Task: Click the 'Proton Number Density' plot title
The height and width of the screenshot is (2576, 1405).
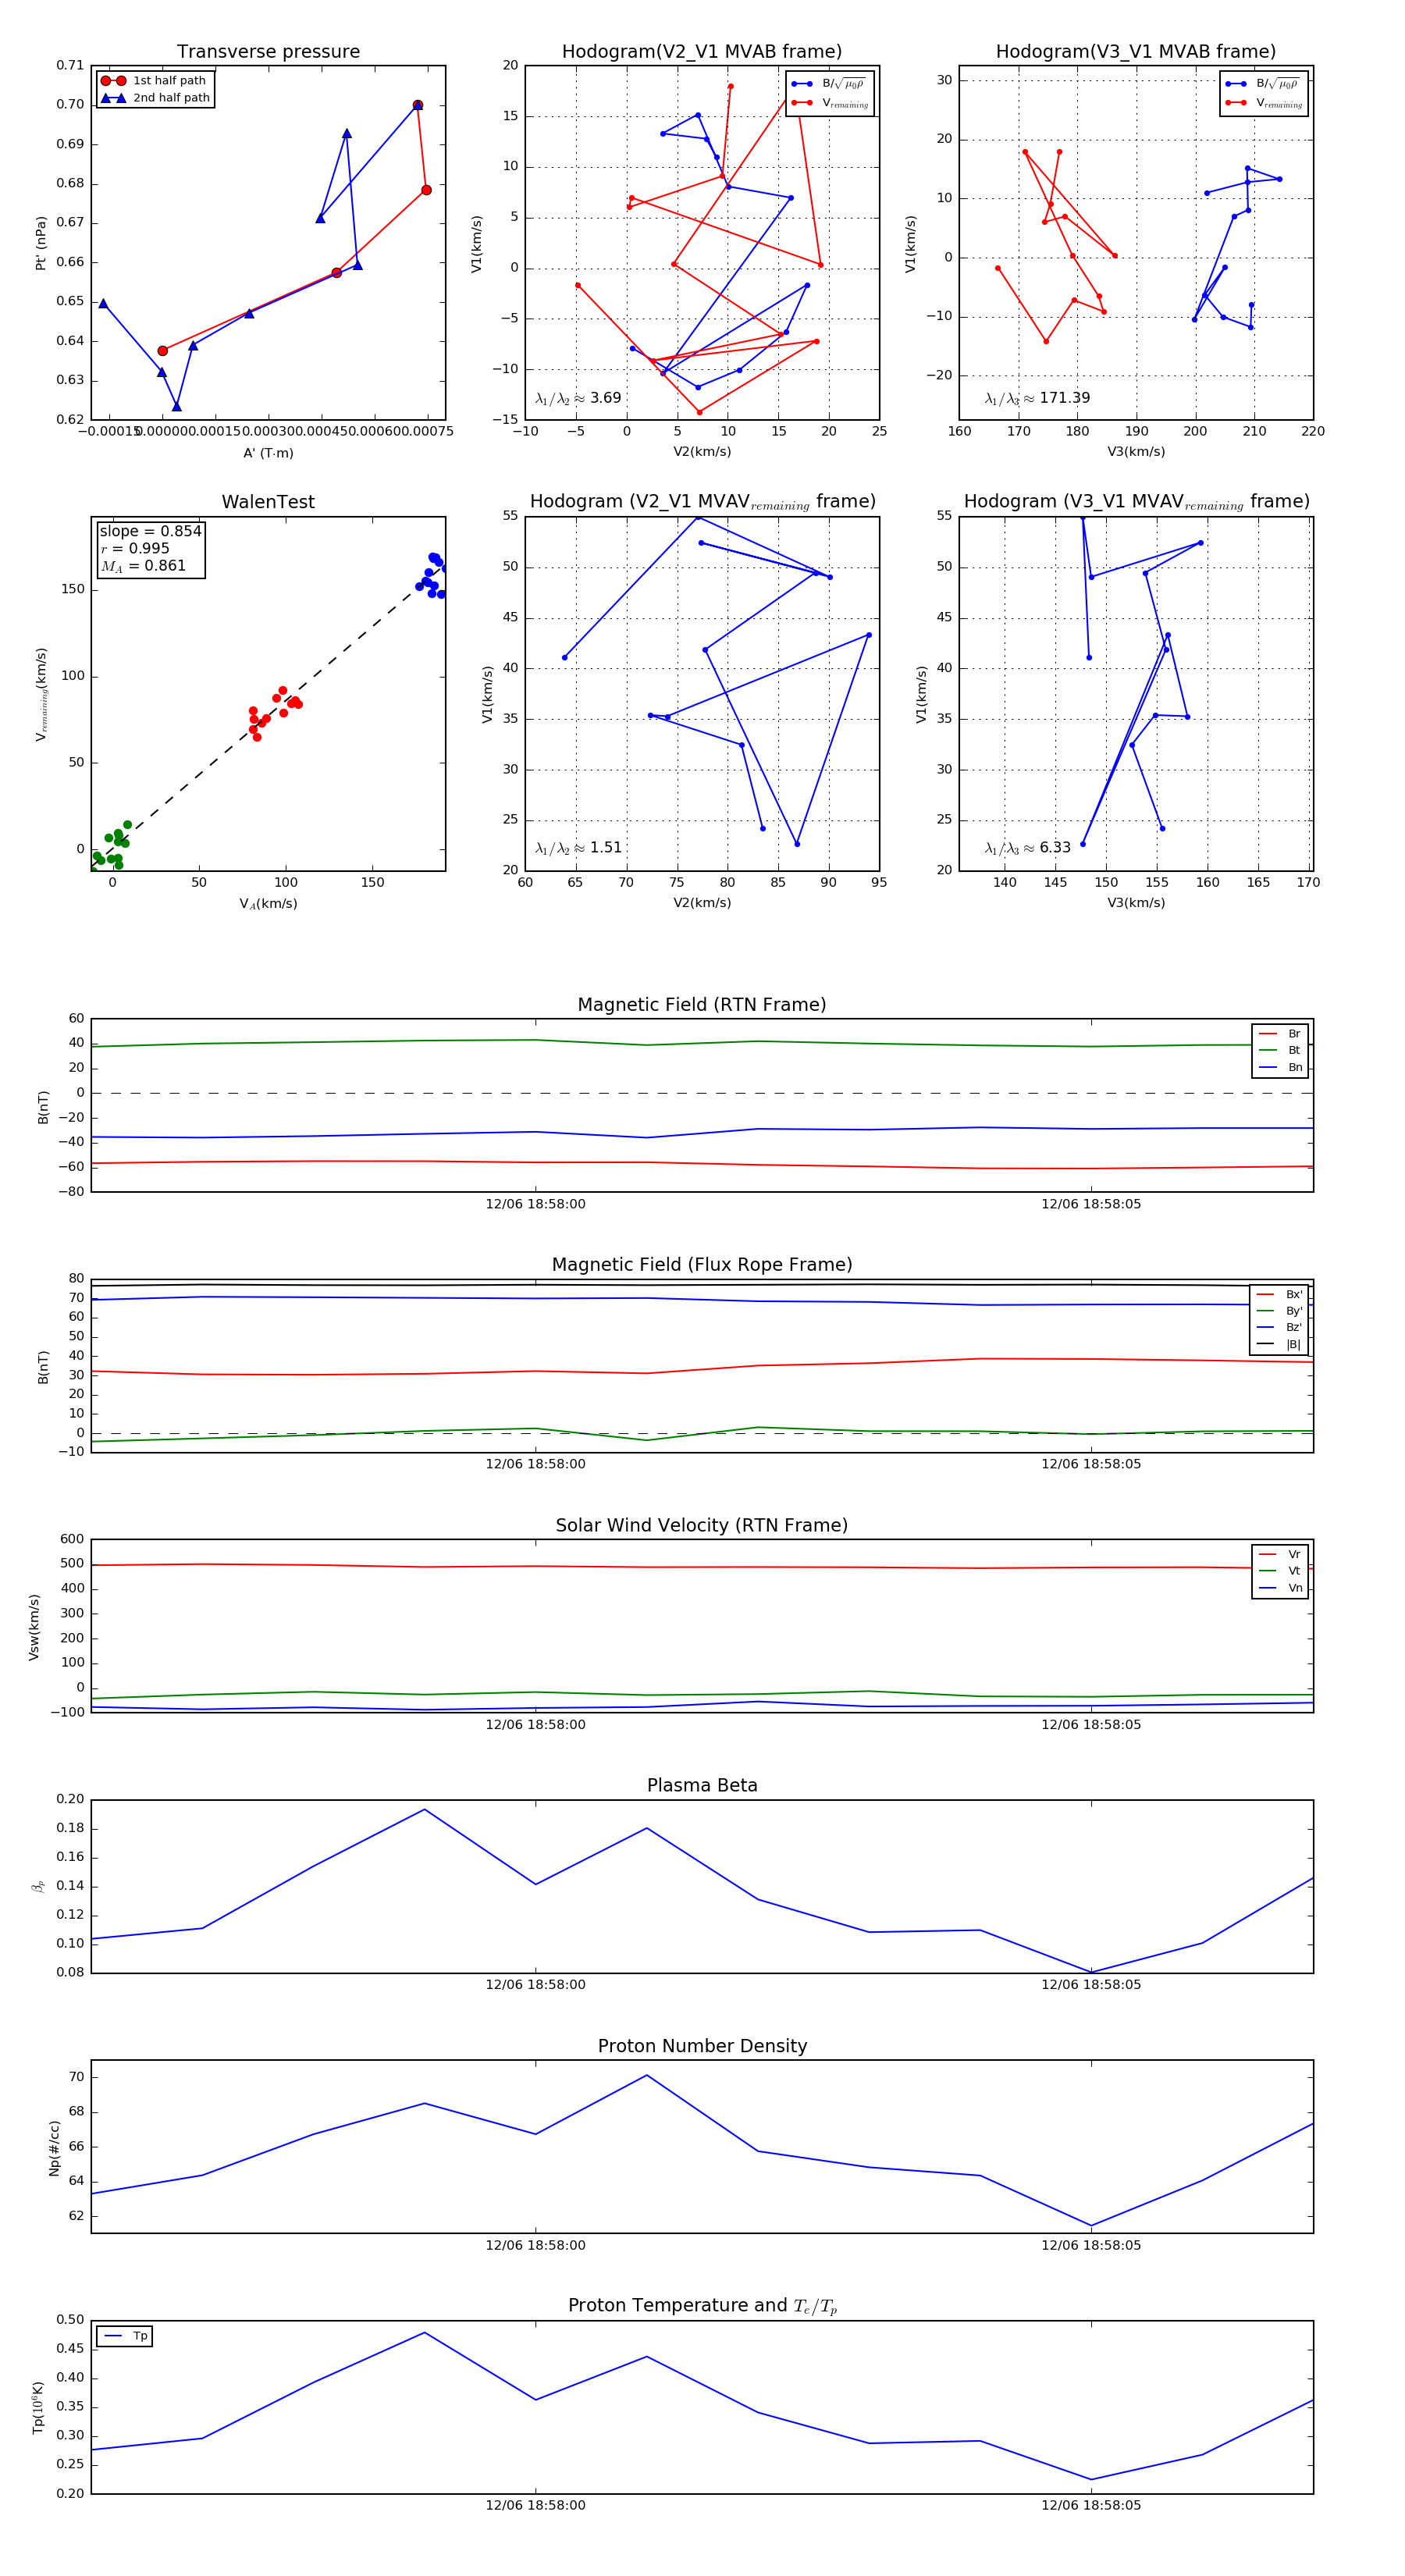Action: coord(702,2046)
